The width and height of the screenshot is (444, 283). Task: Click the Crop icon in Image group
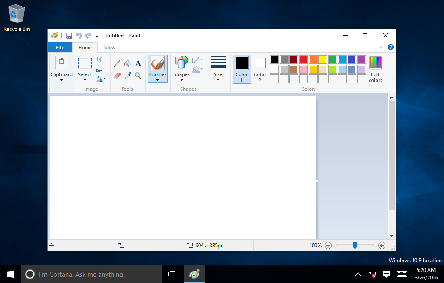click(99, 60)
